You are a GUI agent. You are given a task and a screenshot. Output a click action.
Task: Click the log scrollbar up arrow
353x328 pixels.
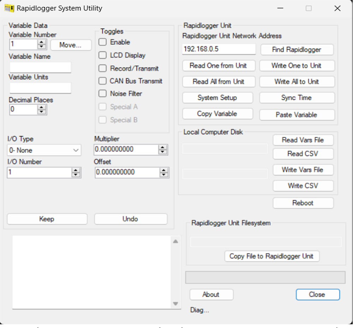[175, 241]
